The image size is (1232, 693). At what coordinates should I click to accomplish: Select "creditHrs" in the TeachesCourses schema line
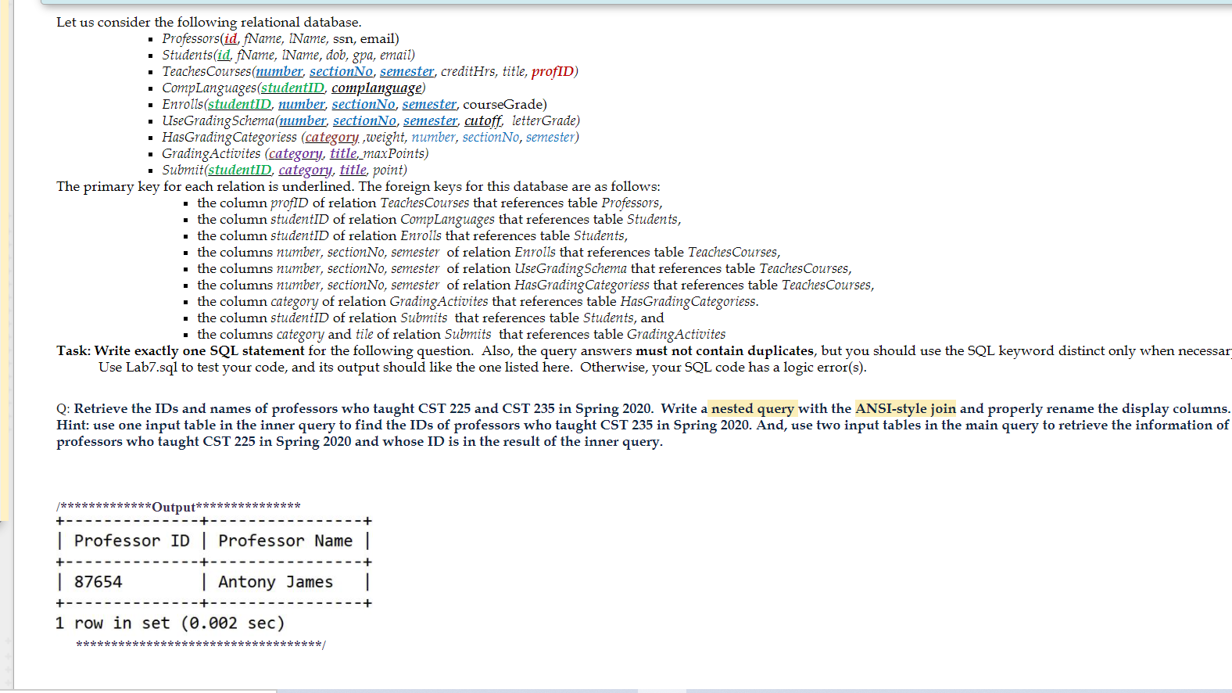[x=468, y=71]
